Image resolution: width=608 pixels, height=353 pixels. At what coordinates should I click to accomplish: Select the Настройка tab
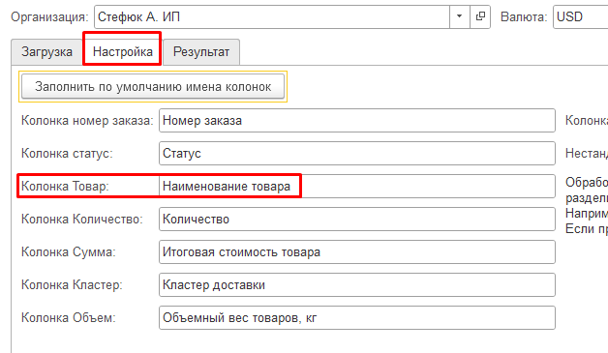click(123, 52)
